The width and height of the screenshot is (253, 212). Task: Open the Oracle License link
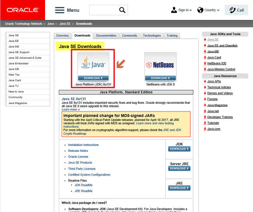point(78,157)
